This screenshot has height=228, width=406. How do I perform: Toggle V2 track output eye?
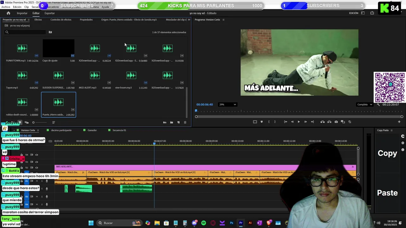pyautogui.click(x=37, y=168)
